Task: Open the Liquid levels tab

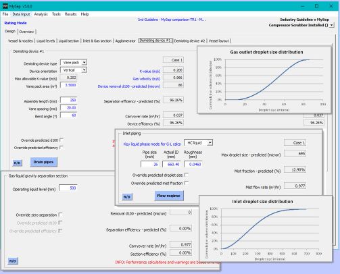Action: pyautogui.click(x=46, y=41)
